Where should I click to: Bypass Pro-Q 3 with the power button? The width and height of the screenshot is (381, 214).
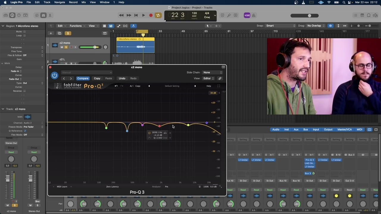(54, 75)
